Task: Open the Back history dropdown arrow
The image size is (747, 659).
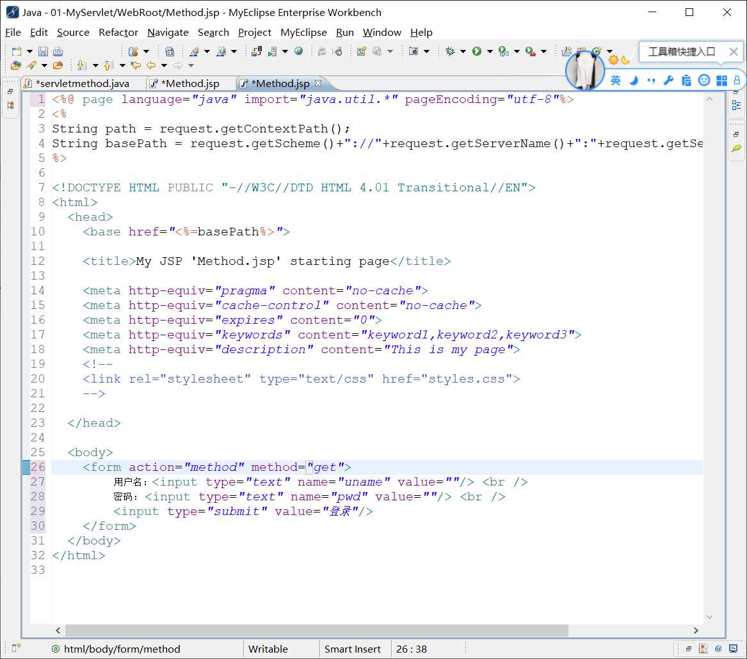Action: [x=164, y=65]
